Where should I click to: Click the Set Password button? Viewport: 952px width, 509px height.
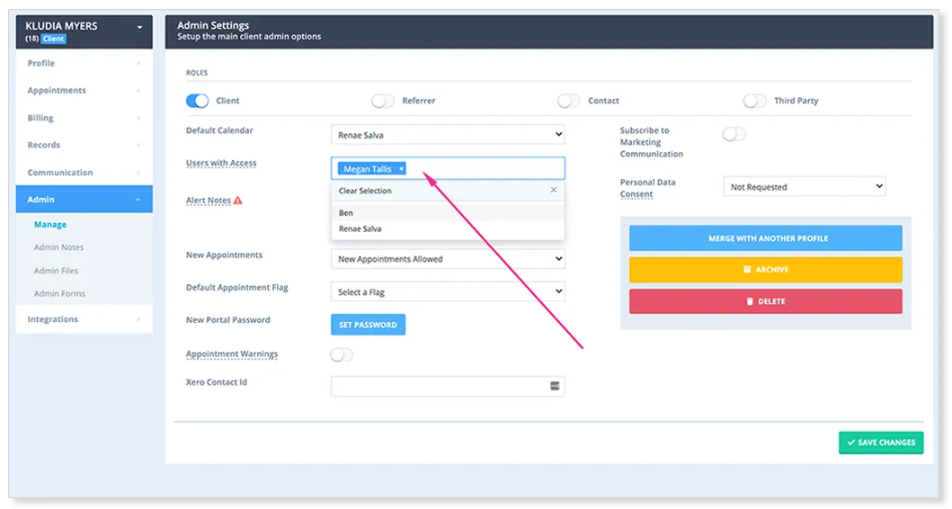(x=368, y=325)
